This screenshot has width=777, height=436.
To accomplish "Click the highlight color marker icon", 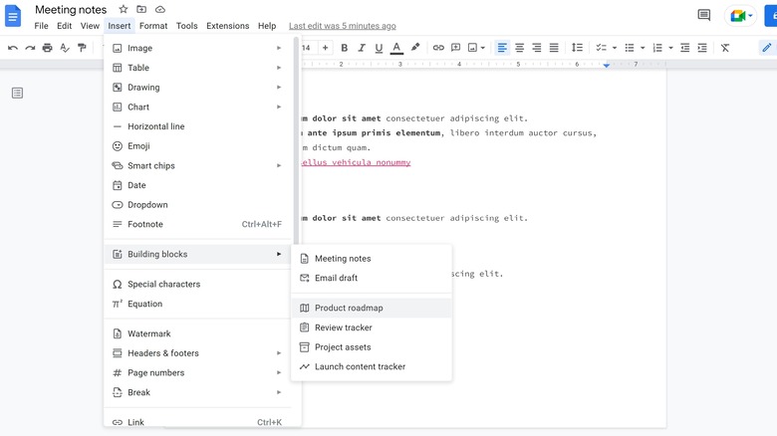I will point(415,48).
